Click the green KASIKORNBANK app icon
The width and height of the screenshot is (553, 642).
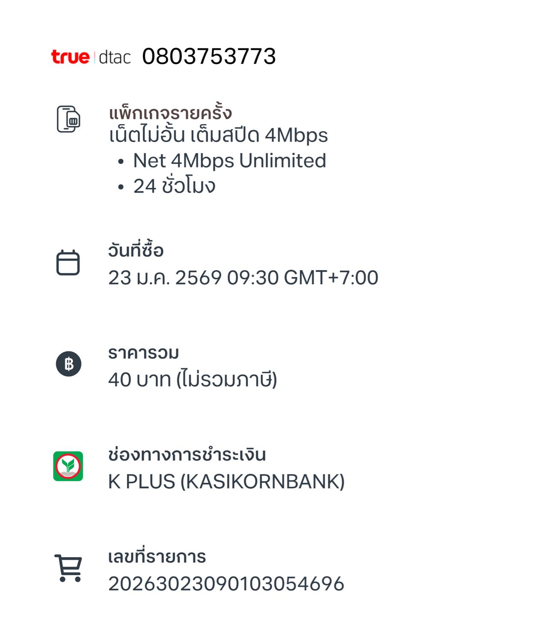click(x=68, y=466)
